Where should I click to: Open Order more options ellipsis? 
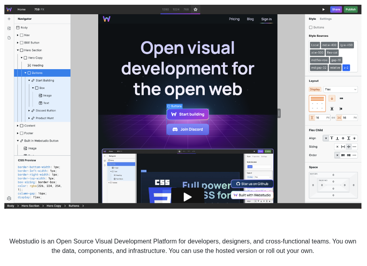(x=354, y=155)
